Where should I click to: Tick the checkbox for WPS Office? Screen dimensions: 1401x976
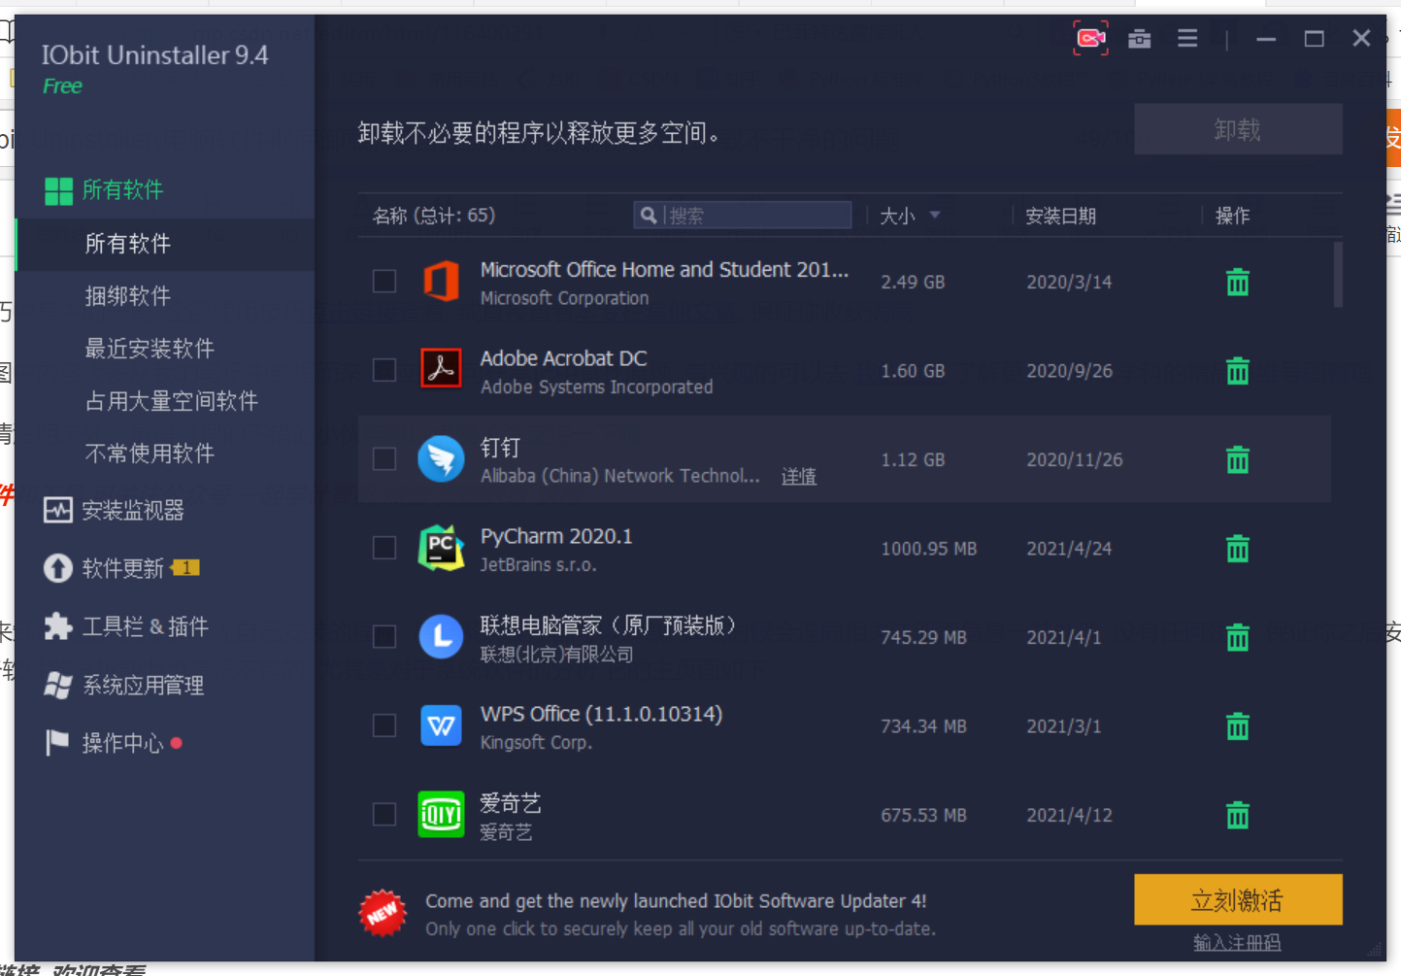point(384,725)
